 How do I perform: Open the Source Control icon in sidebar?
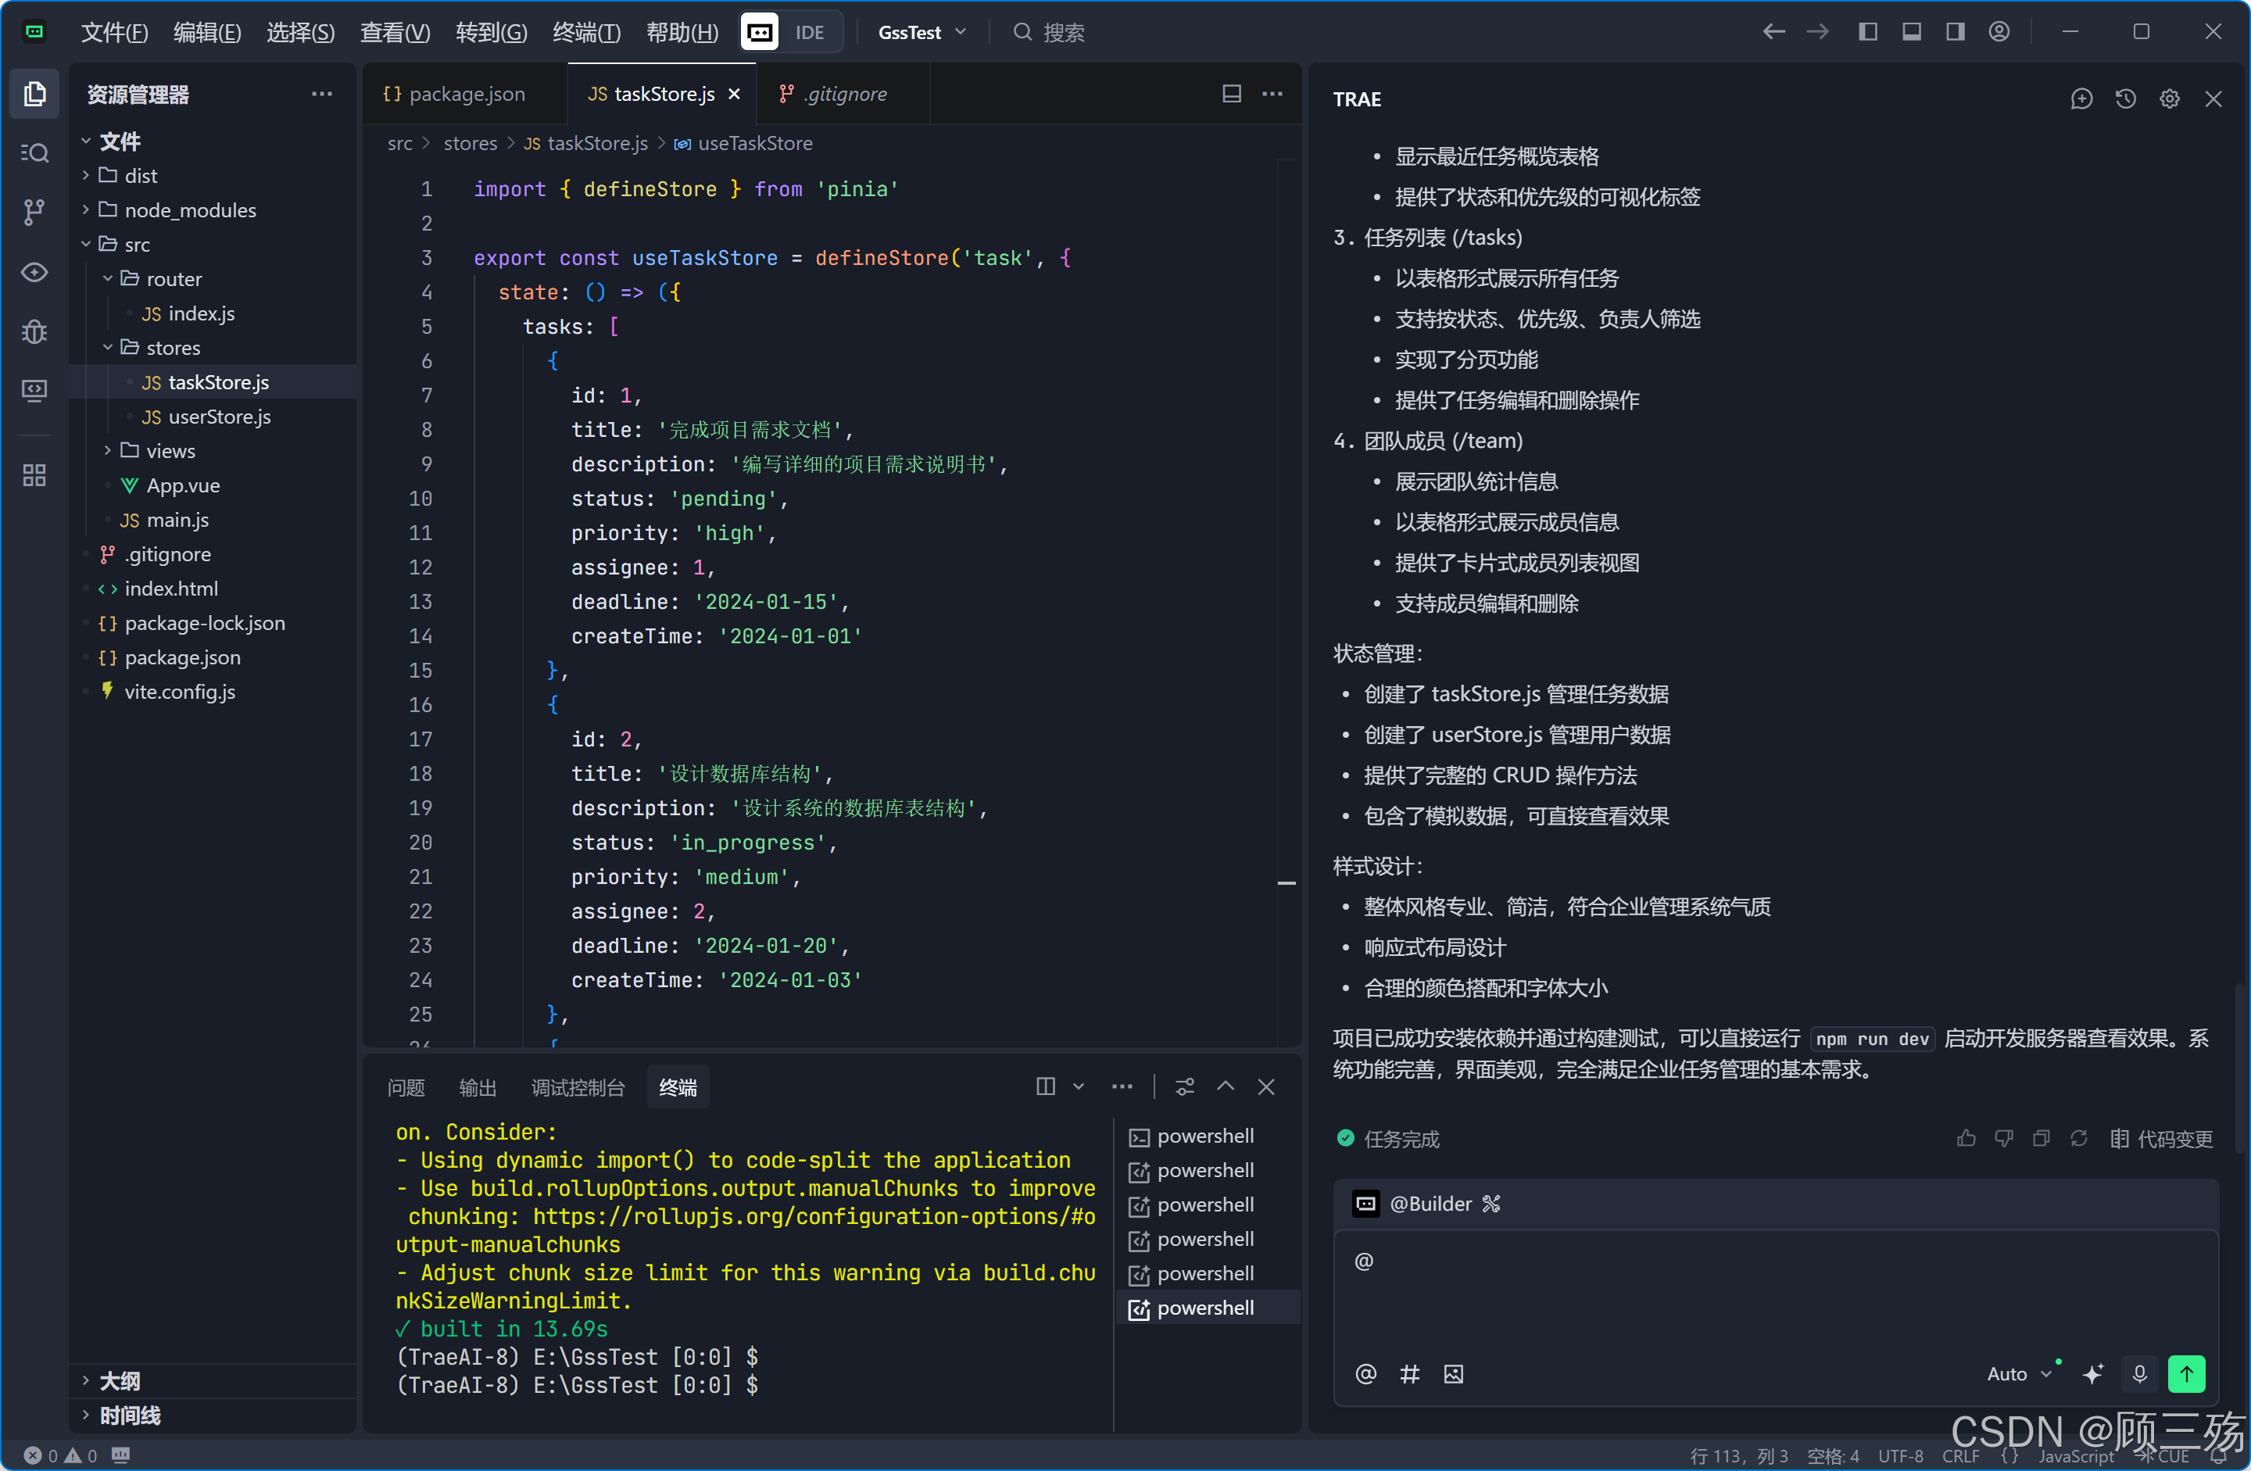coord(35,212)
